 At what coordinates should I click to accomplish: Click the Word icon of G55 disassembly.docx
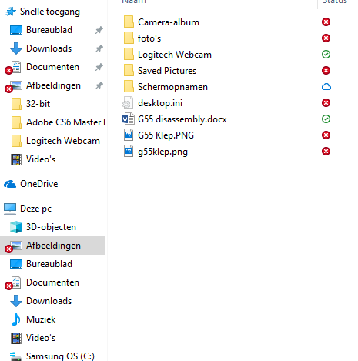[129, 119]
